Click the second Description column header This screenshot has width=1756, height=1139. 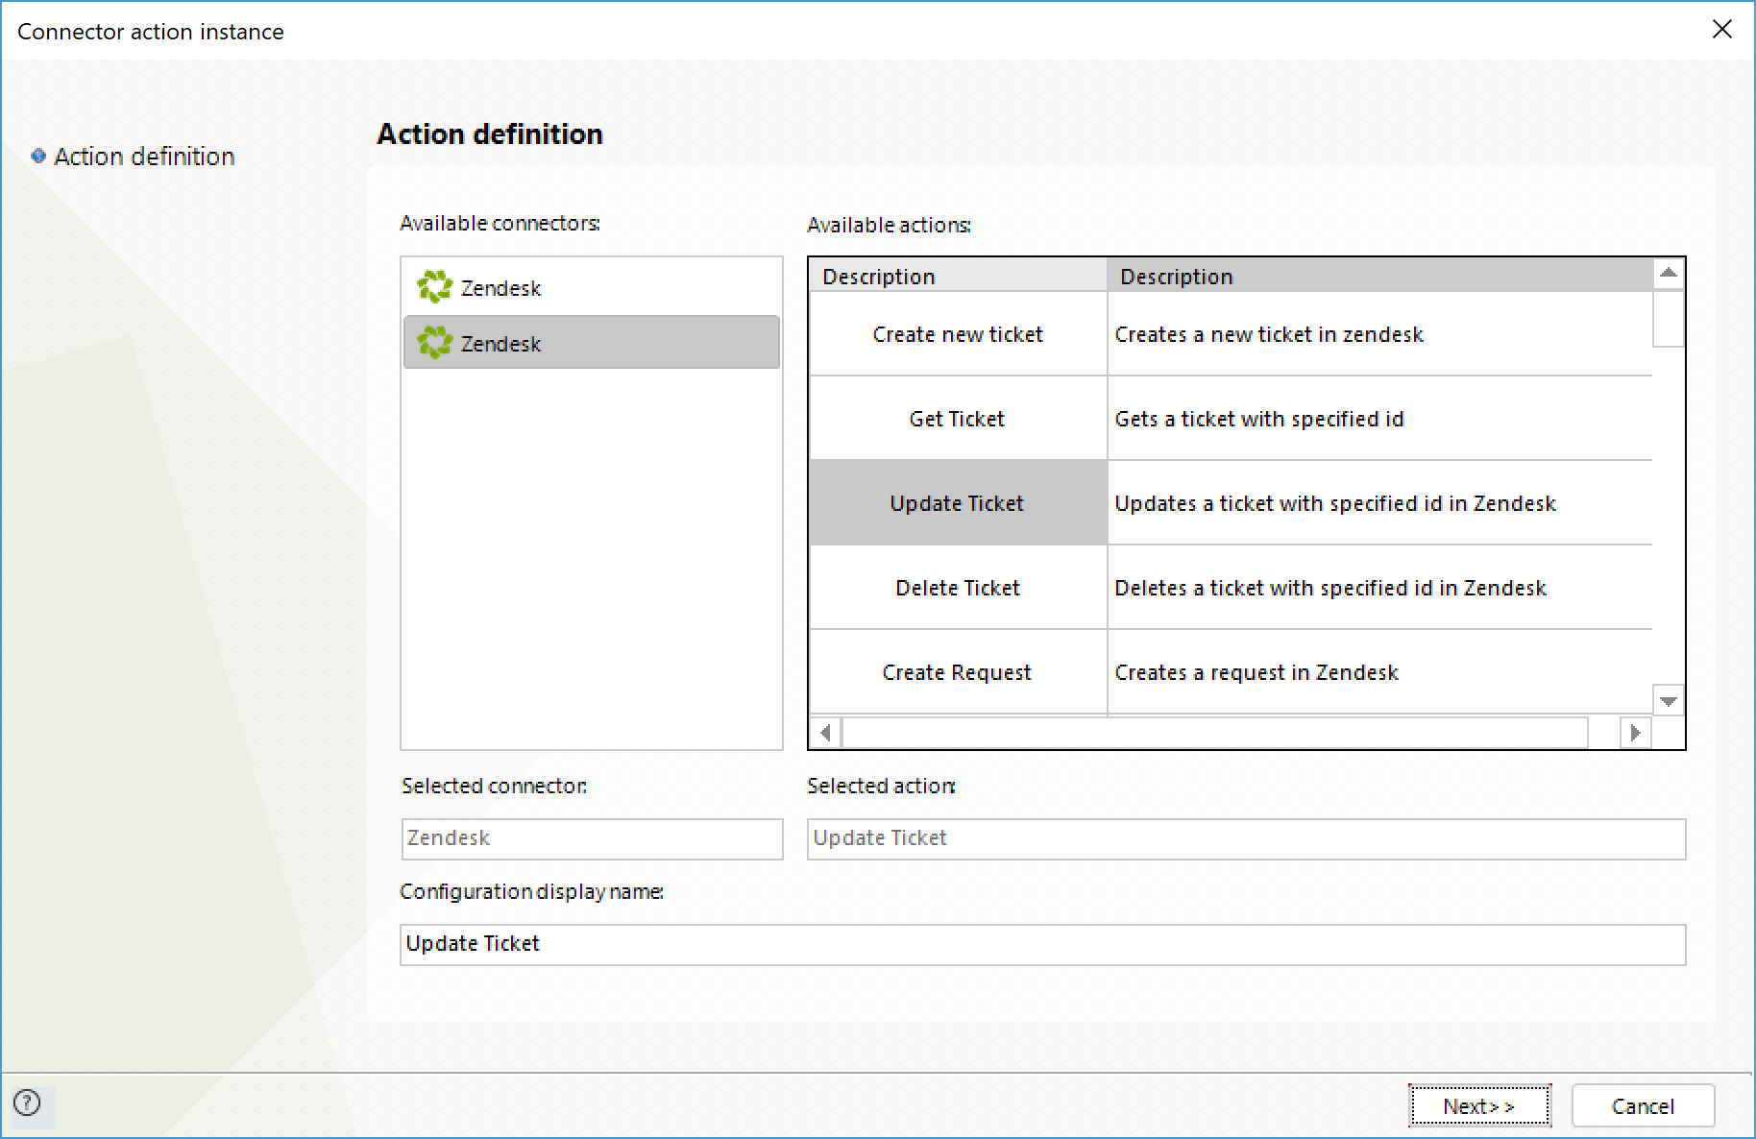pos(1379,276)
